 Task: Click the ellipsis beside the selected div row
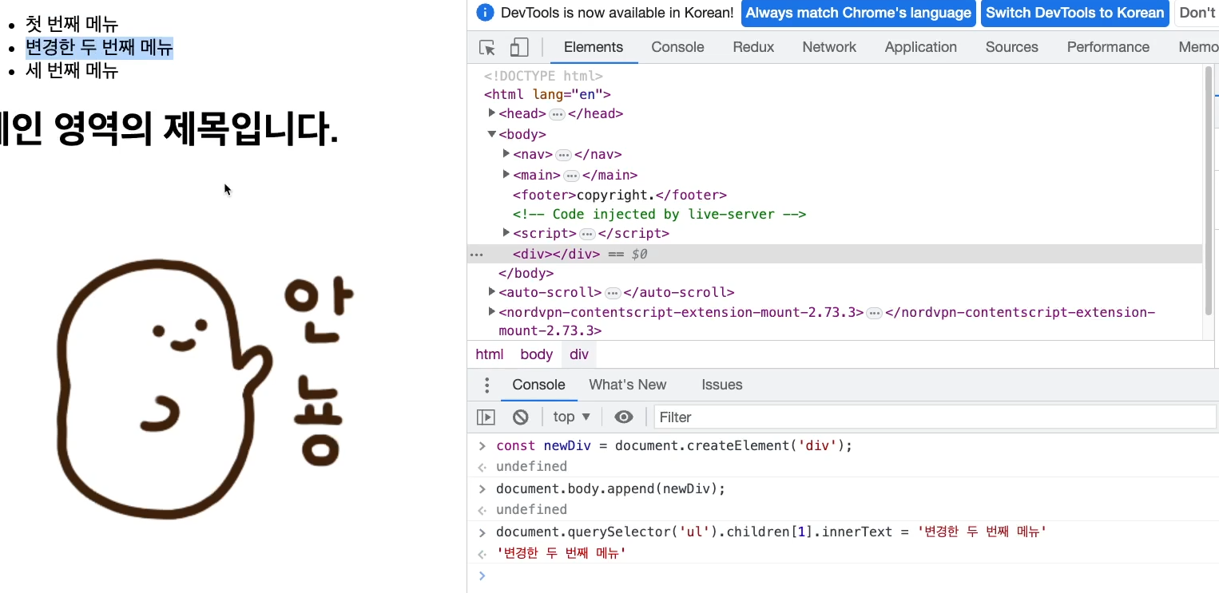click(476, 255)
